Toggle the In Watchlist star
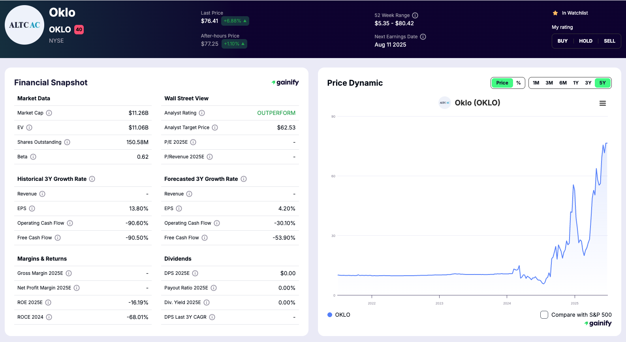Screen dimensions: 626x342 coord(555,13)
